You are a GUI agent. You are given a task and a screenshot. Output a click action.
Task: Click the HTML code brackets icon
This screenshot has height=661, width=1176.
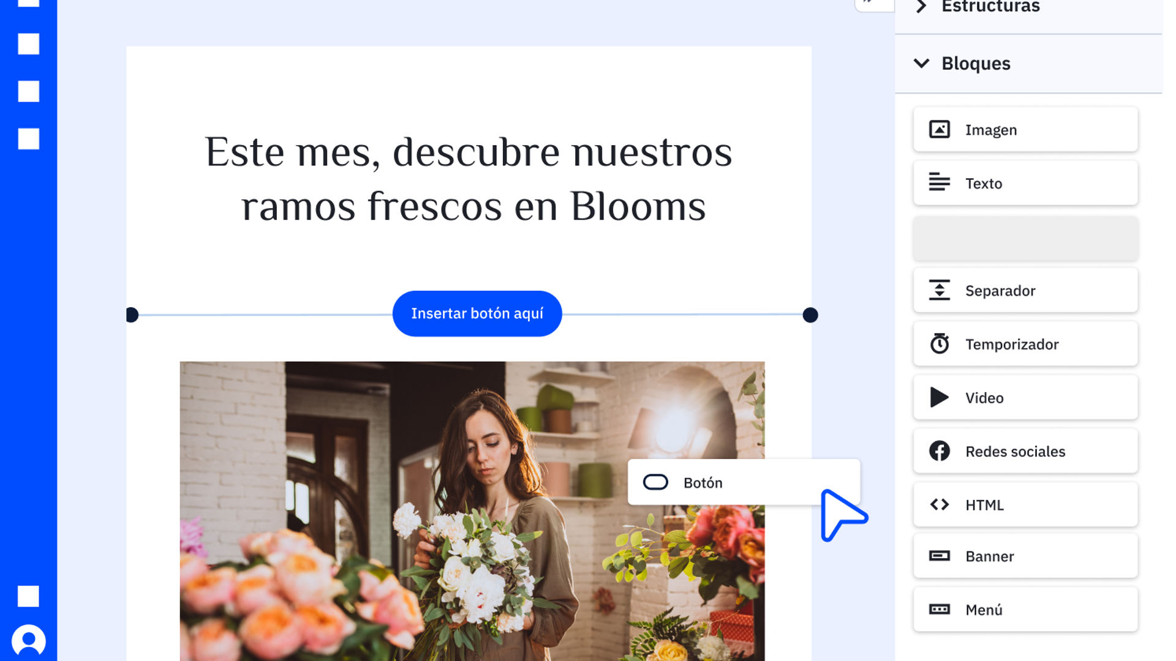939,504
